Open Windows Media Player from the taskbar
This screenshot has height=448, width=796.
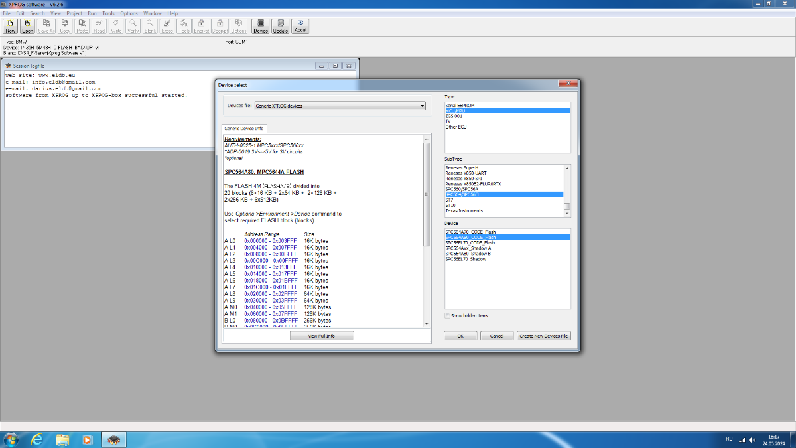(x=87, y=439)
